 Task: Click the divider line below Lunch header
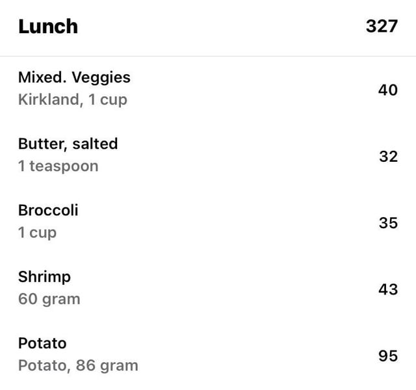pyautogui.click(x=208, y=57)
